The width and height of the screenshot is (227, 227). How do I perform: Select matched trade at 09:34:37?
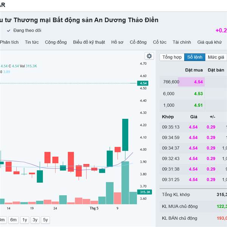coord(193,148)
